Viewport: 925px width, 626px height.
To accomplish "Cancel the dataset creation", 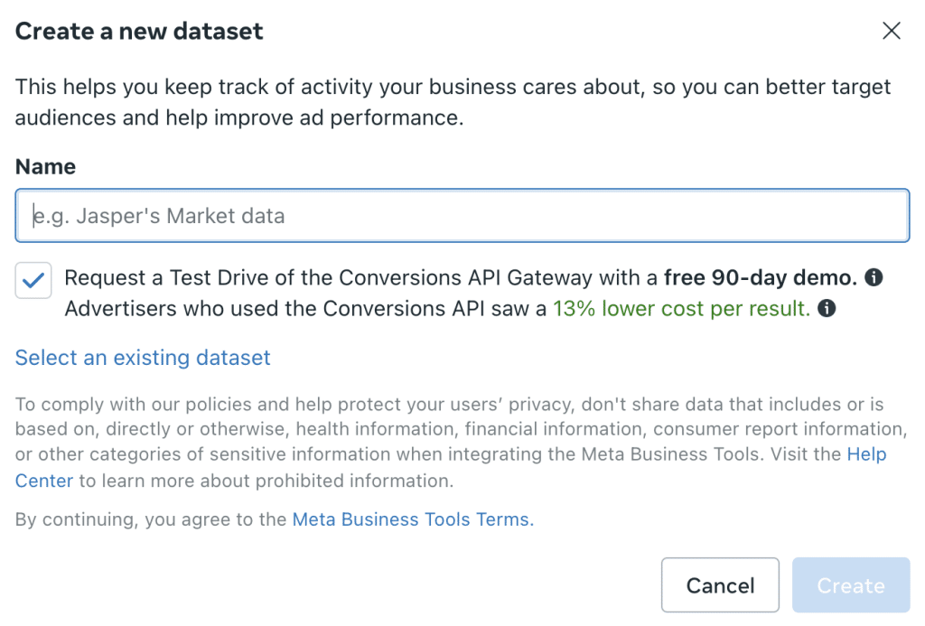I will point(720,585).
